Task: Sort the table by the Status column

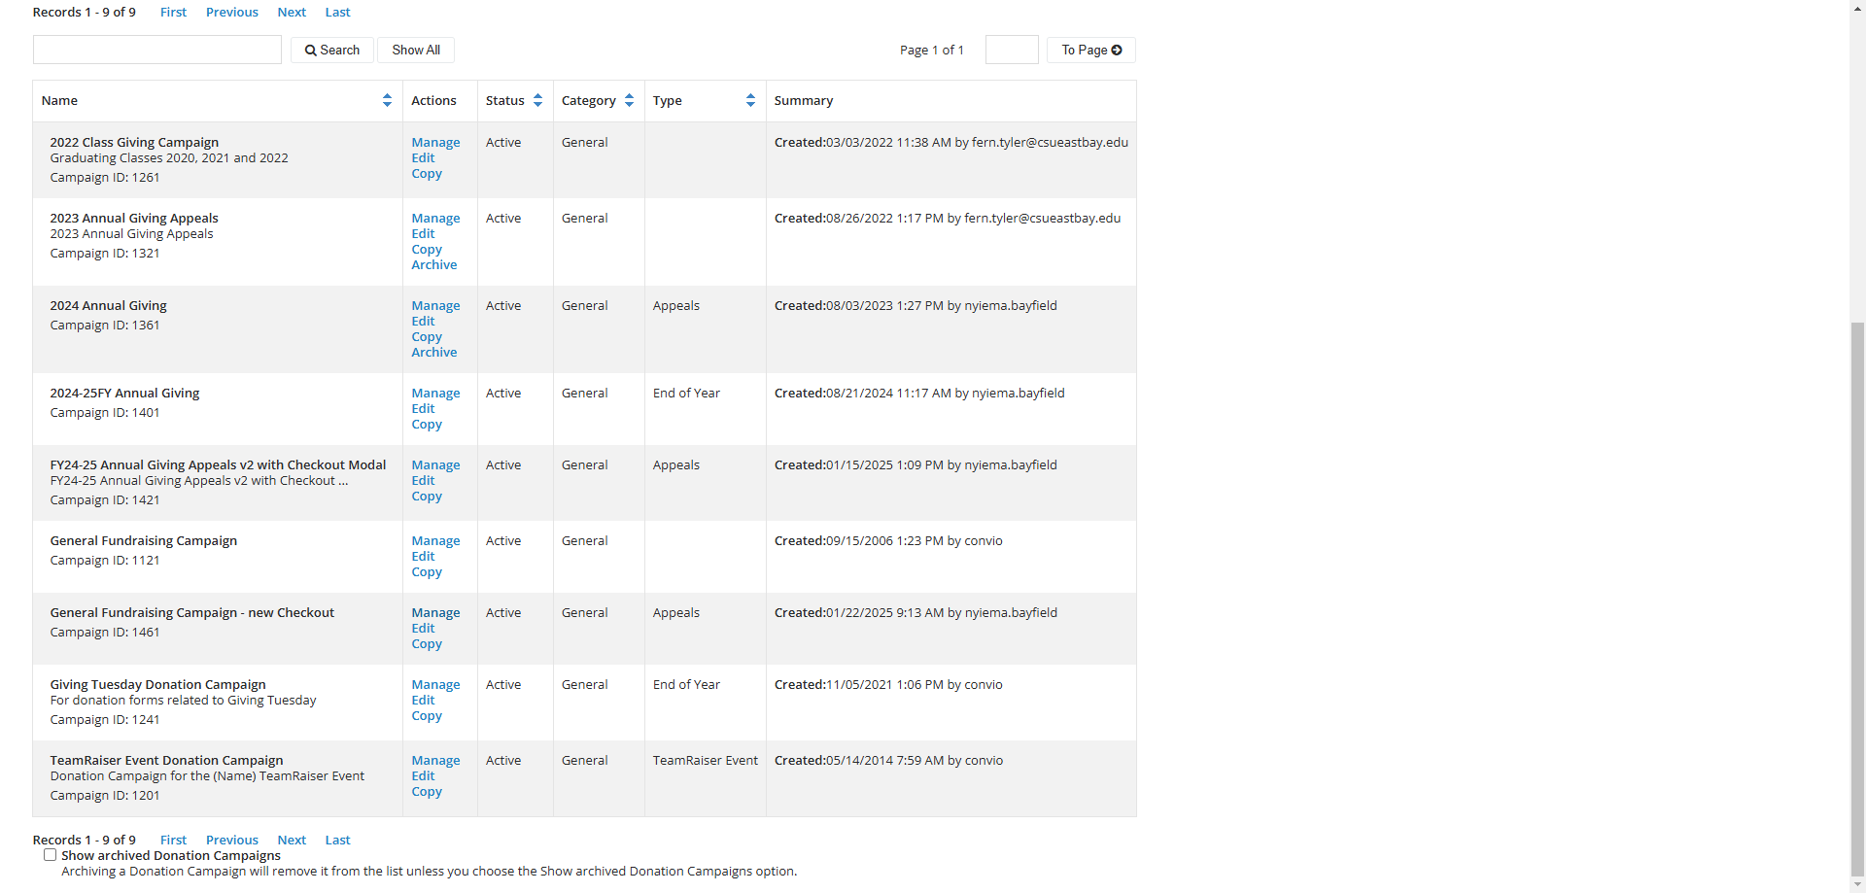Action: tap(537, 100)
